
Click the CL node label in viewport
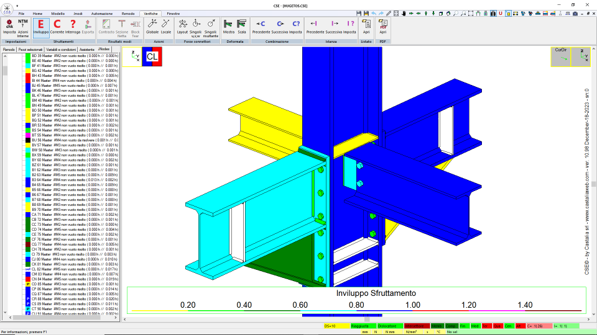tap(152, 56)
